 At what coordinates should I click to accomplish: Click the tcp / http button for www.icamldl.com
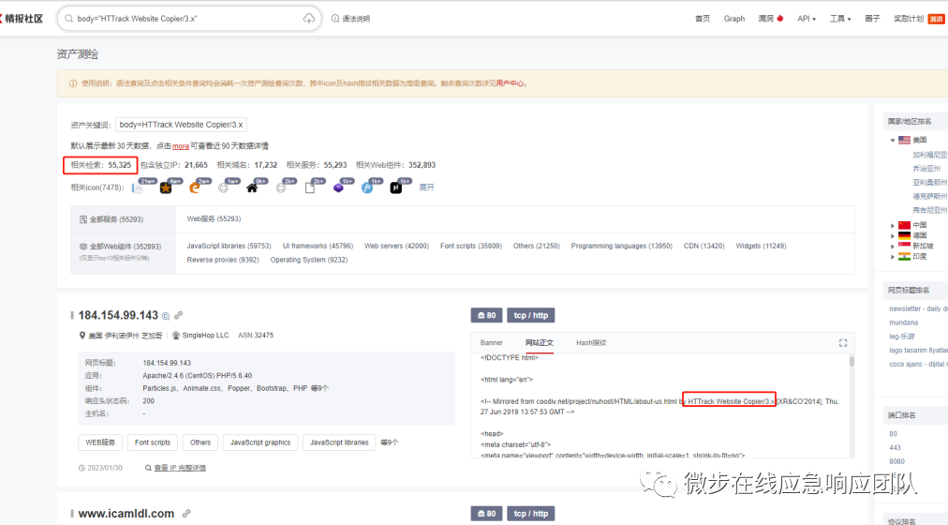coord(531,514)
